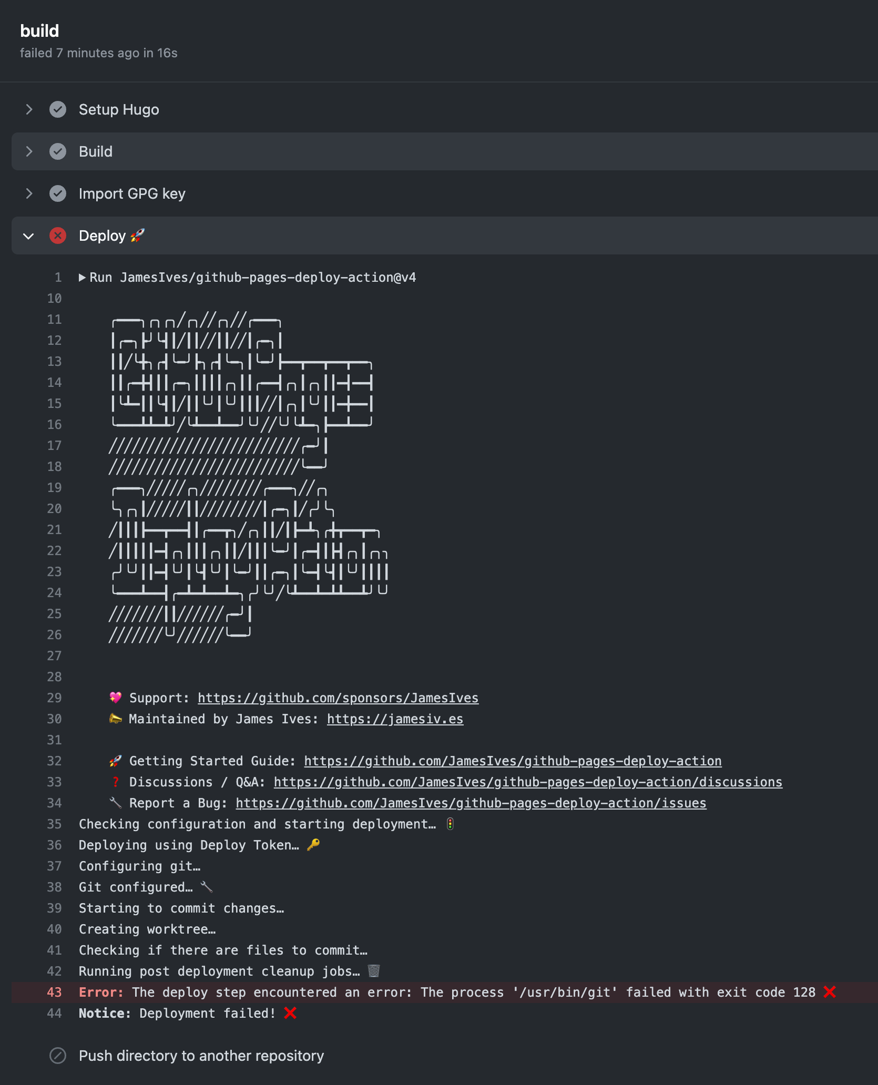
Task: Click the key emoji on line 36
Action: pos(313,845)
